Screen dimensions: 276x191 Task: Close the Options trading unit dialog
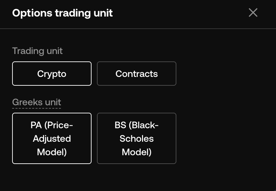[x=253, y=13]
